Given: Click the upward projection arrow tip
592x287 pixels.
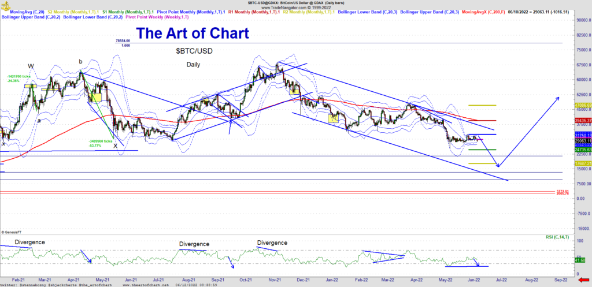Looking at the screenshot, I should pyautogui.click(x=558, y=98).
